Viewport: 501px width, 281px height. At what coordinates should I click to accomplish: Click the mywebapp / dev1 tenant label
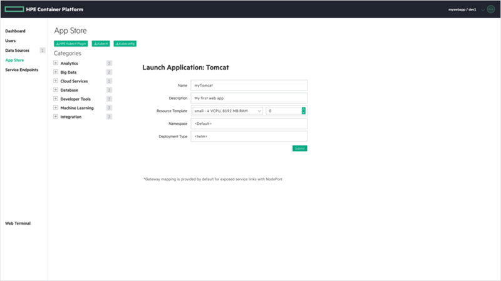462,9
